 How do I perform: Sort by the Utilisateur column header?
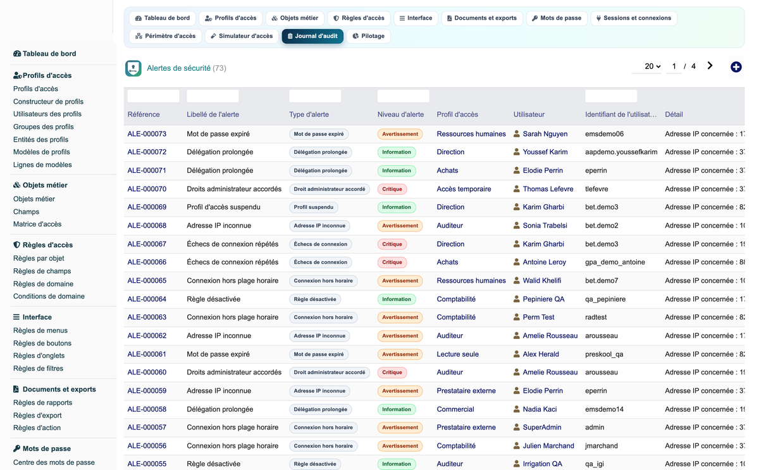529,114
